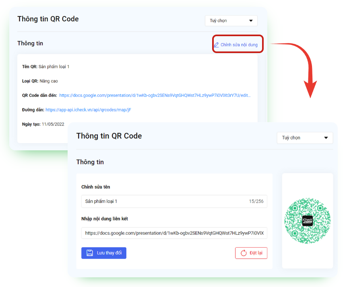Click the top-right finder square of the QR code

click(320, 209)
